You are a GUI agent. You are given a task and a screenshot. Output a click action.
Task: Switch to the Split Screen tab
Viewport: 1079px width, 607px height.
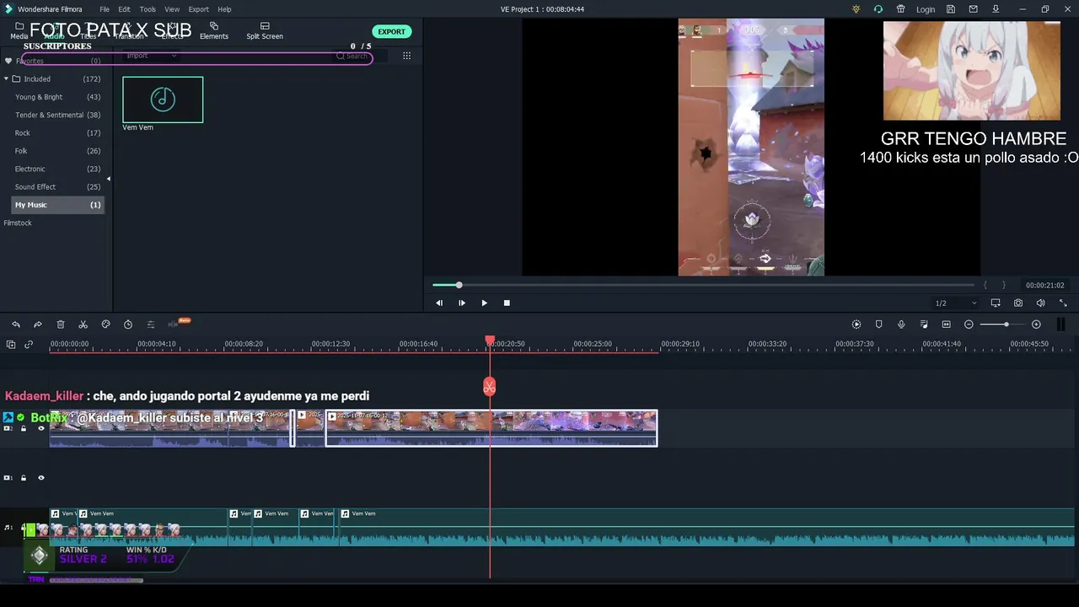point(265,31)
